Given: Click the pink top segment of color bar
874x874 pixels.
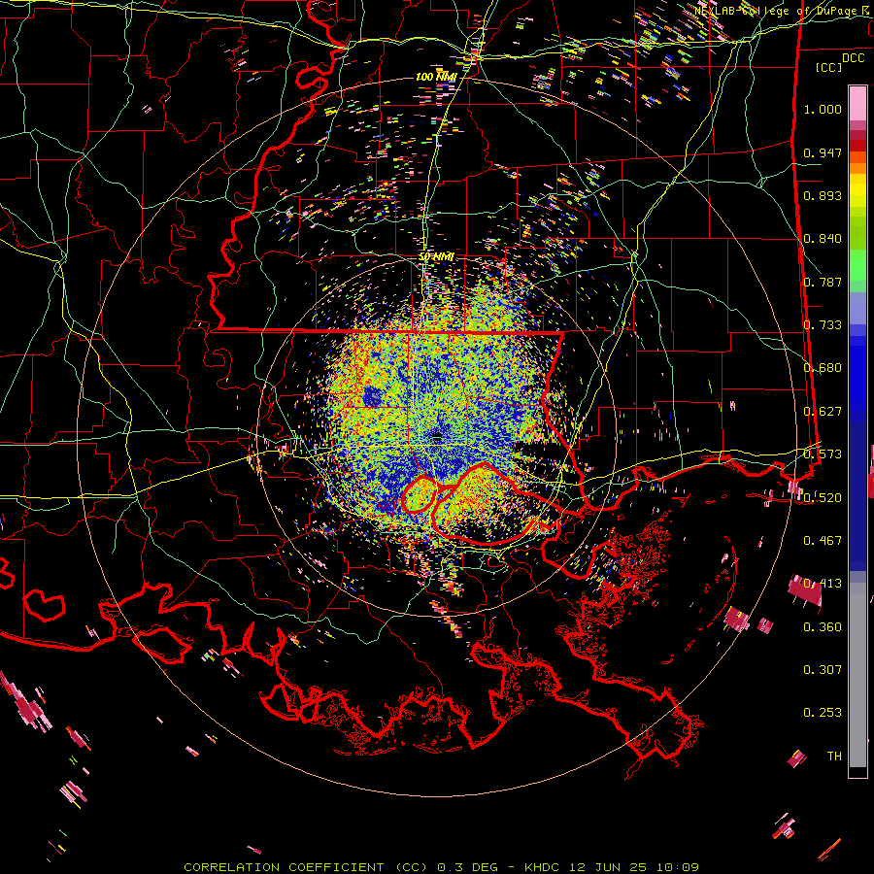Looking at the screenshot, I should coord(857,104).
